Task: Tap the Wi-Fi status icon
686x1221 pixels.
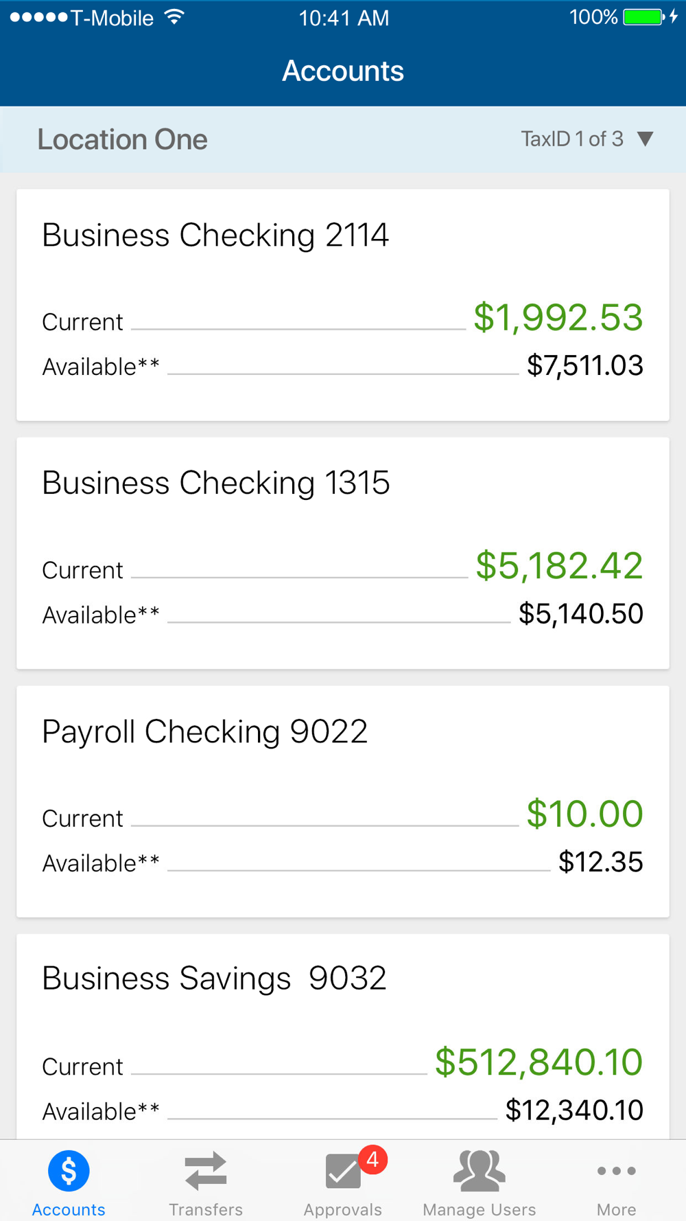Action: [x=175, y=17]
